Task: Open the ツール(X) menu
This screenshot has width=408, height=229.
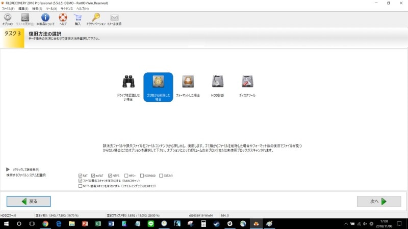Action: [50, 9]
